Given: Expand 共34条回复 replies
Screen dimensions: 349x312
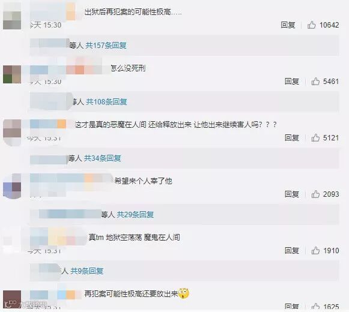Looking at the screenshot, I should point(102,158).
